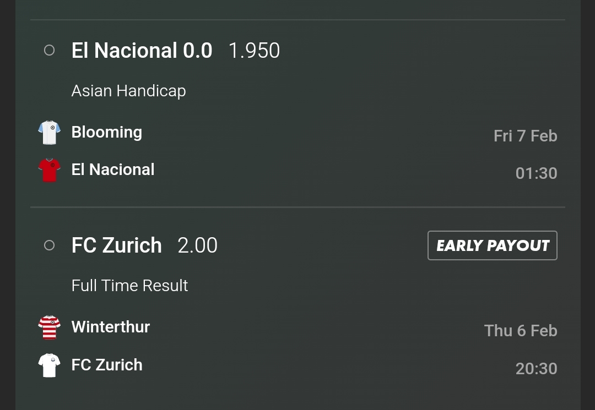Viewport: 595px width, 410px height.
Task: Select the FC Zurich radio button
Action: (x=50, y=245)
